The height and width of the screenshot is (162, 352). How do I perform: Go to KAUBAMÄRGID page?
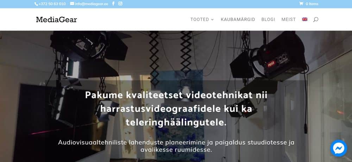coord(238,20)
